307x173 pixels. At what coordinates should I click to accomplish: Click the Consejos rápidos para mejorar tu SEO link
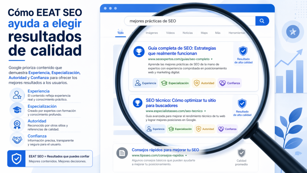click(166, 150)
